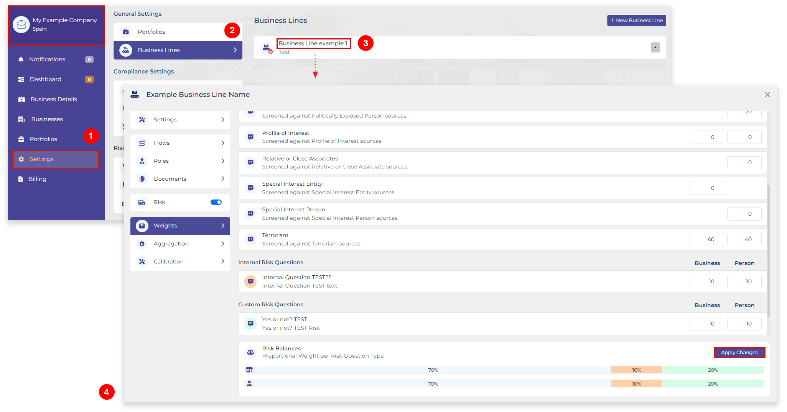Viewport: 787px width, 412px height.
Task: Expand the Roles chevron
Action: point(223,161)
